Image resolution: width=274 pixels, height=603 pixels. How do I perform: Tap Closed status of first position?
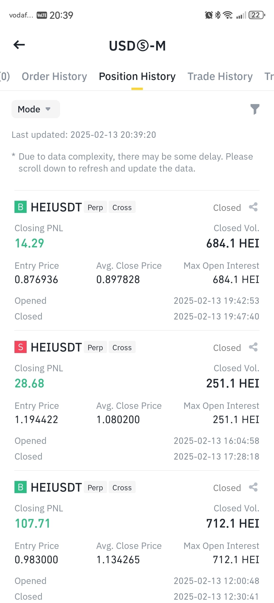[227, 208]
